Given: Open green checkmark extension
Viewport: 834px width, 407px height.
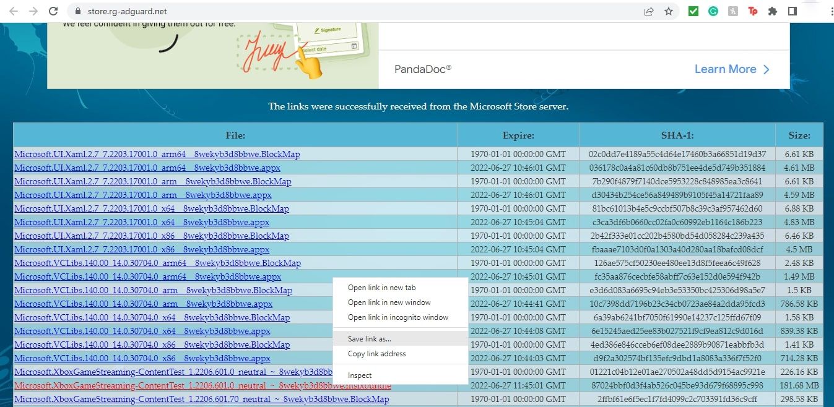Looking at the screenshot, I should (693, 11).
